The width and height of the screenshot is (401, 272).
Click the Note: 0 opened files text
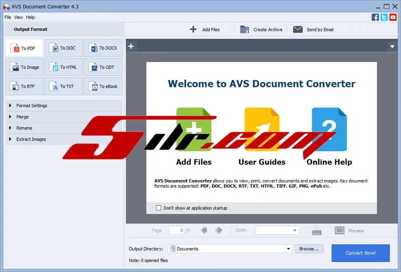coord(148,260)
